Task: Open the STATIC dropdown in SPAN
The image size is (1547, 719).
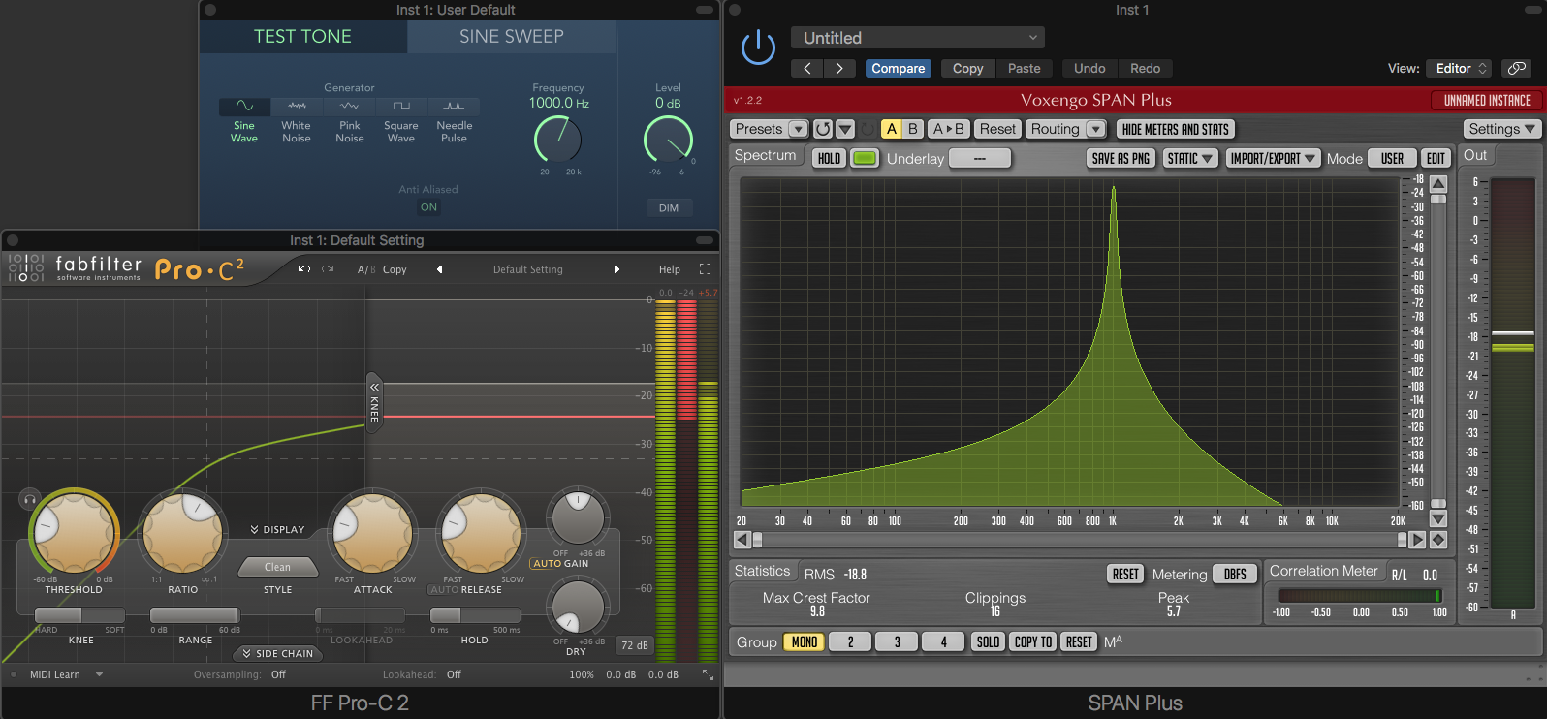Action: tap(1190, 158)
